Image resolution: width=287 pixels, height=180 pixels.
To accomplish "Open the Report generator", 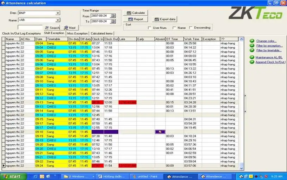I will pos(136,19).
